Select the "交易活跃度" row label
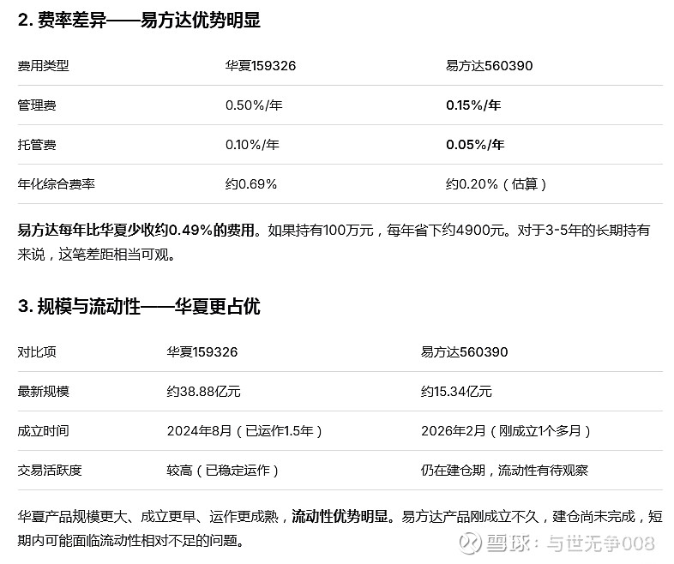The image size is (674, 564). pyautogui.click(x=50, y=471)
